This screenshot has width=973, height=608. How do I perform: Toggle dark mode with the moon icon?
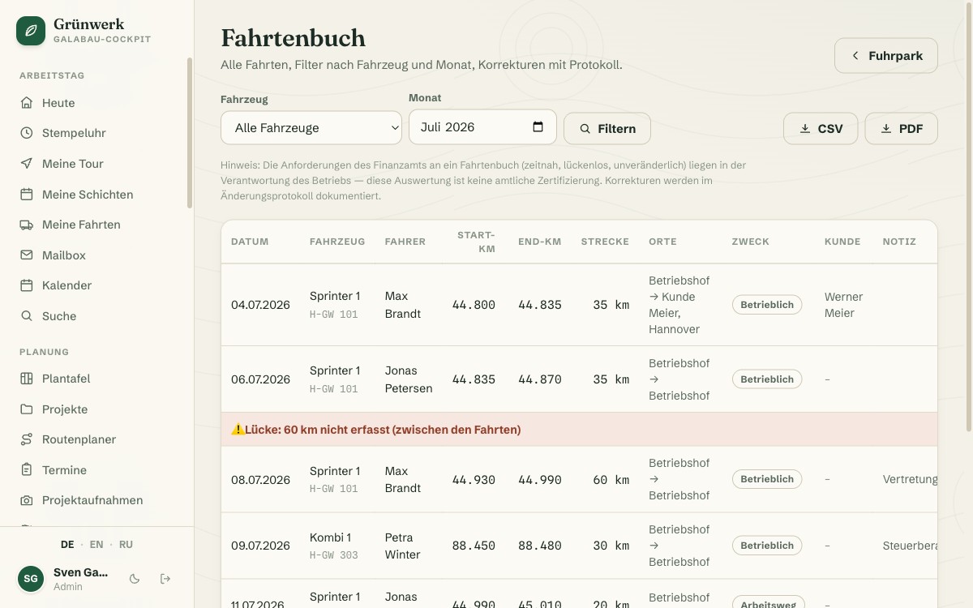click(135, 579)
